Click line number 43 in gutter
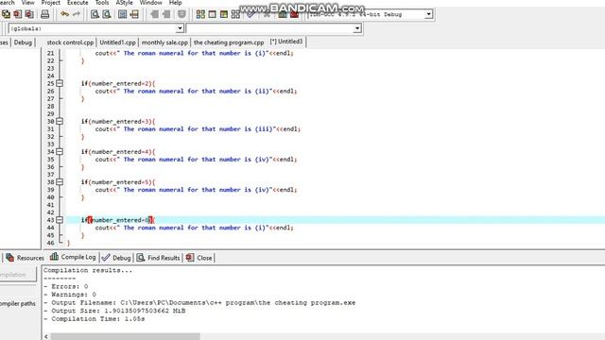The width and height of the screenshot is (605, 340). [50, 220]
